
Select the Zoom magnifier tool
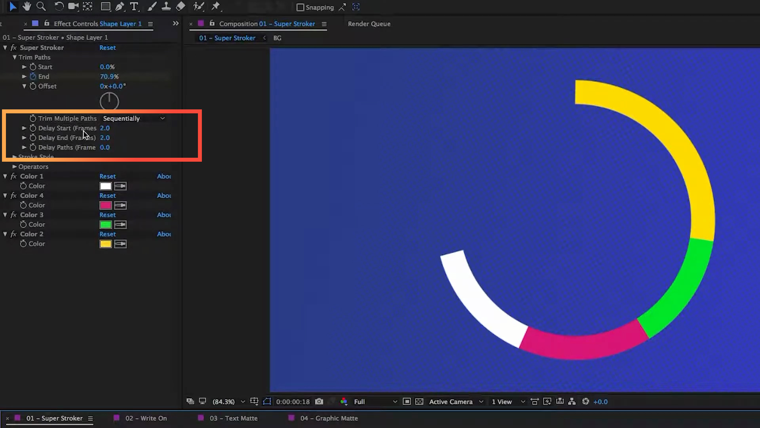[x=41, y=6]
